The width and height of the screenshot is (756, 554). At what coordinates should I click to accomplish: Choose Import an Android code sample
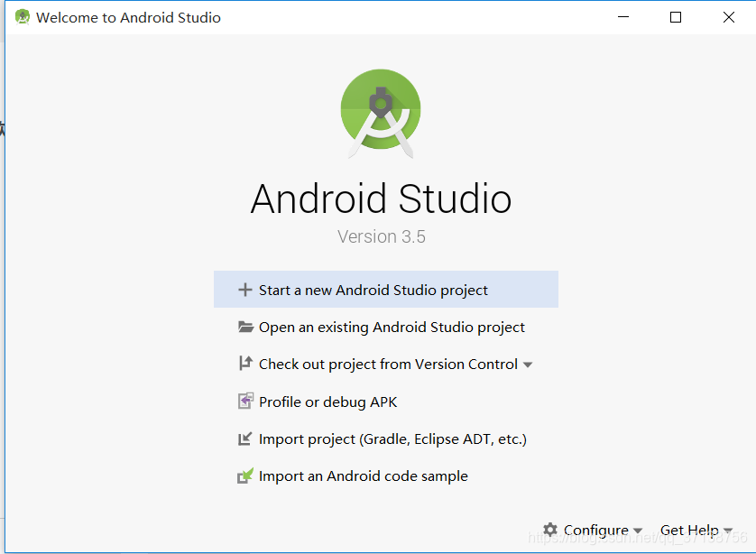[x=386, y=476]
